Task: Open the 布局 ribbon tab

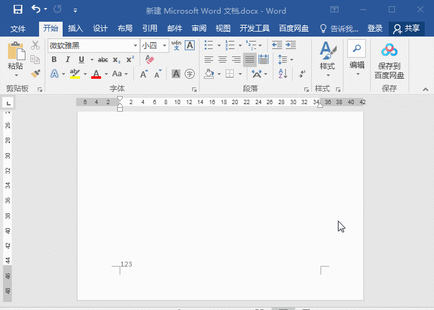Action: click(x=125, y=29)
